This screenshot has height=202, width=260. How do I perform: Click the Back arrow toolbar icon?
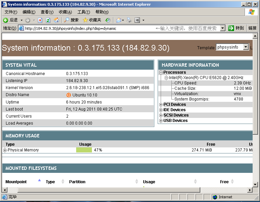5,20
